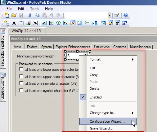
Task: Select the group box frame tool
Action: [21, 23]
